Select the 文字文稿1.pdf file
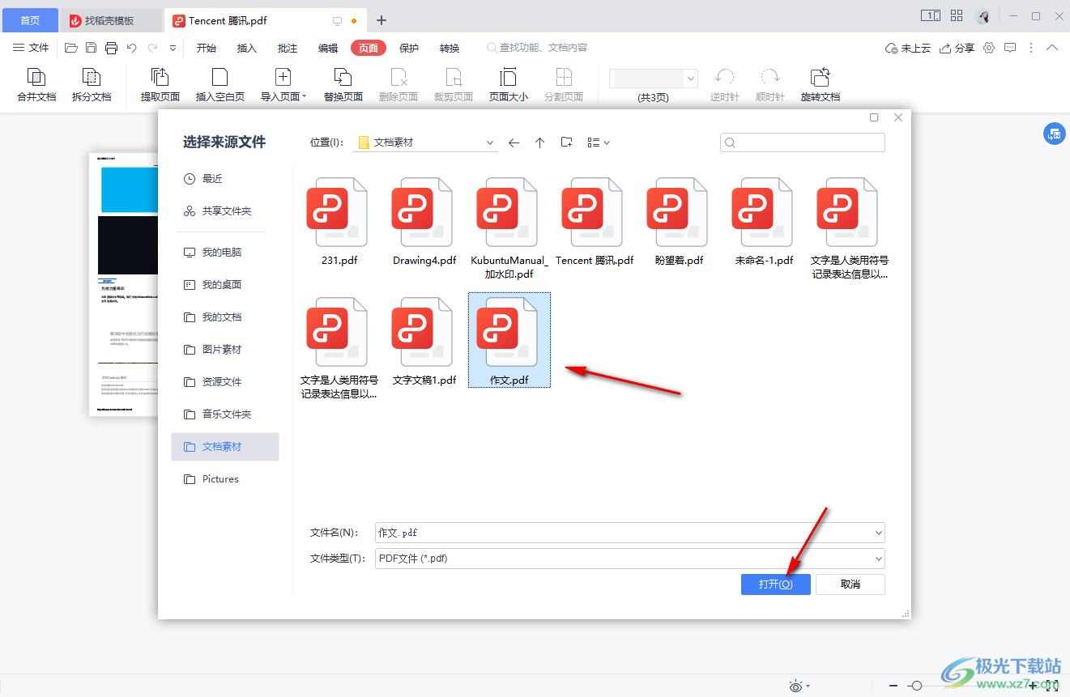 pyautogui.click(x=424, y=342)
